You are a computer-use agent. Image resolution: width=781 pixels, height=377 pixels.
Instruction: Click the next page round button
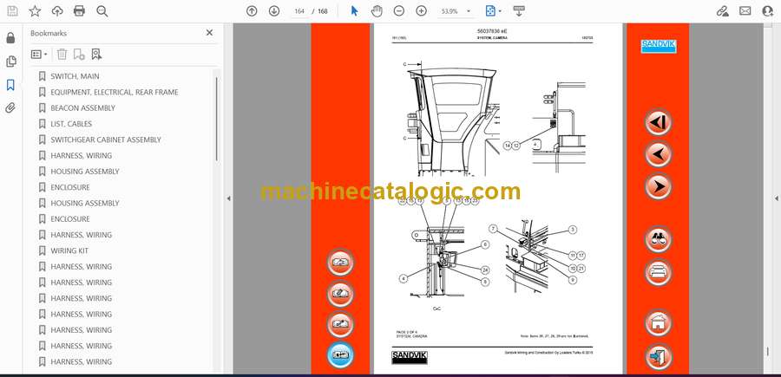(658, 186)
